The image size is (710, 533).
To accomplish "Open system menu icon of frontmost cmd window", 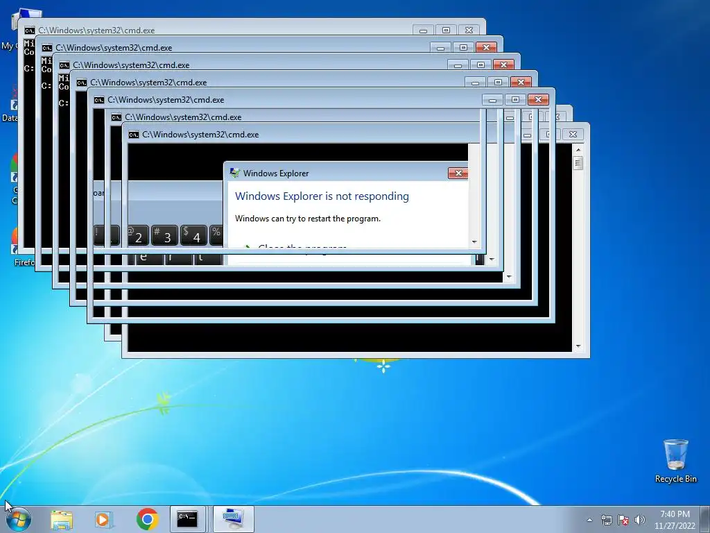I will click(x=134, y=135).
